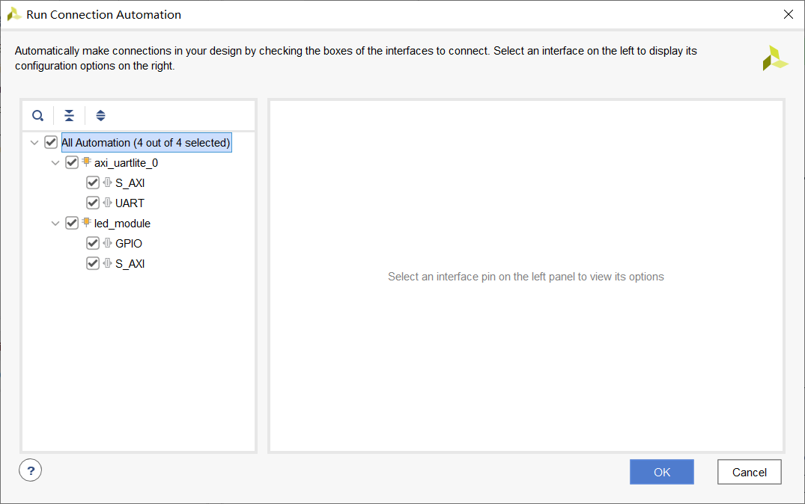
Task: Click the UART interface pin icon
Action: pyautogui.click(x=107, y=203)
